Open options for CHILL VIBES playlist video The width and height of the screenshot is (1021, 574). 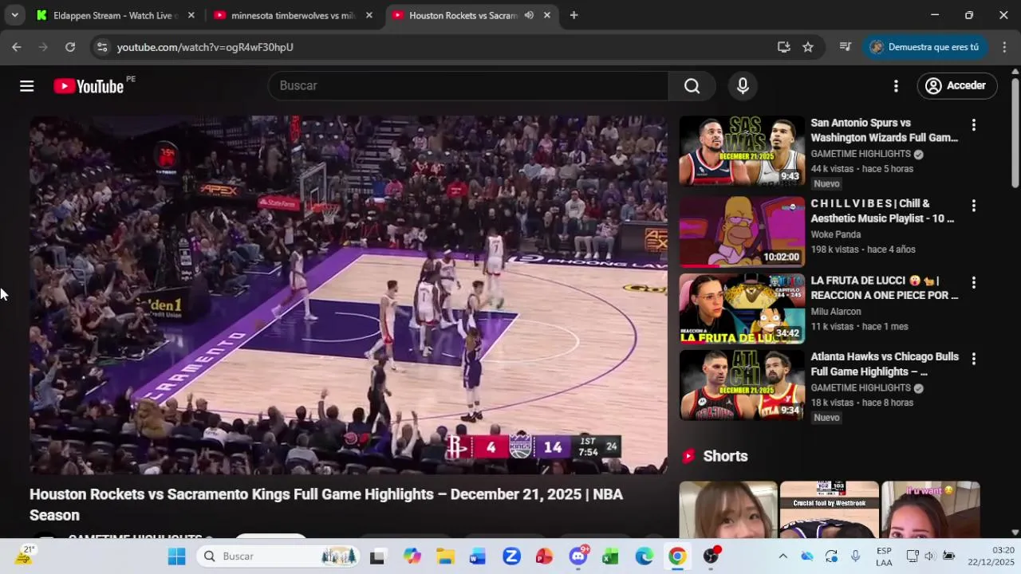pyautogui.click(x=973, y=206)
